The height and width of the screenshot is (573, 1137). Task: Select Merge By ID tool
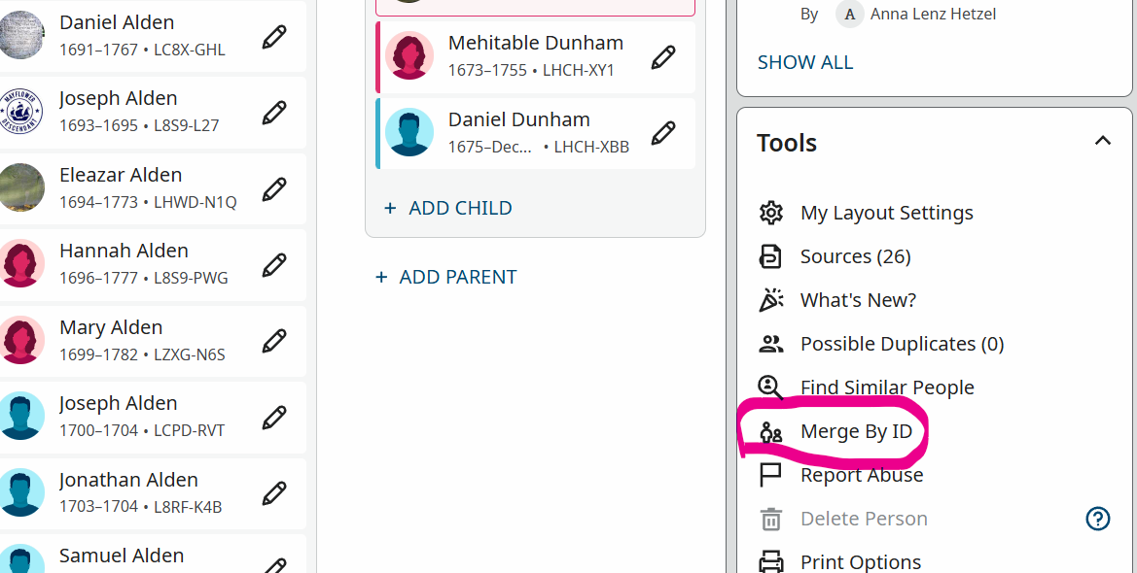point(856,431)
